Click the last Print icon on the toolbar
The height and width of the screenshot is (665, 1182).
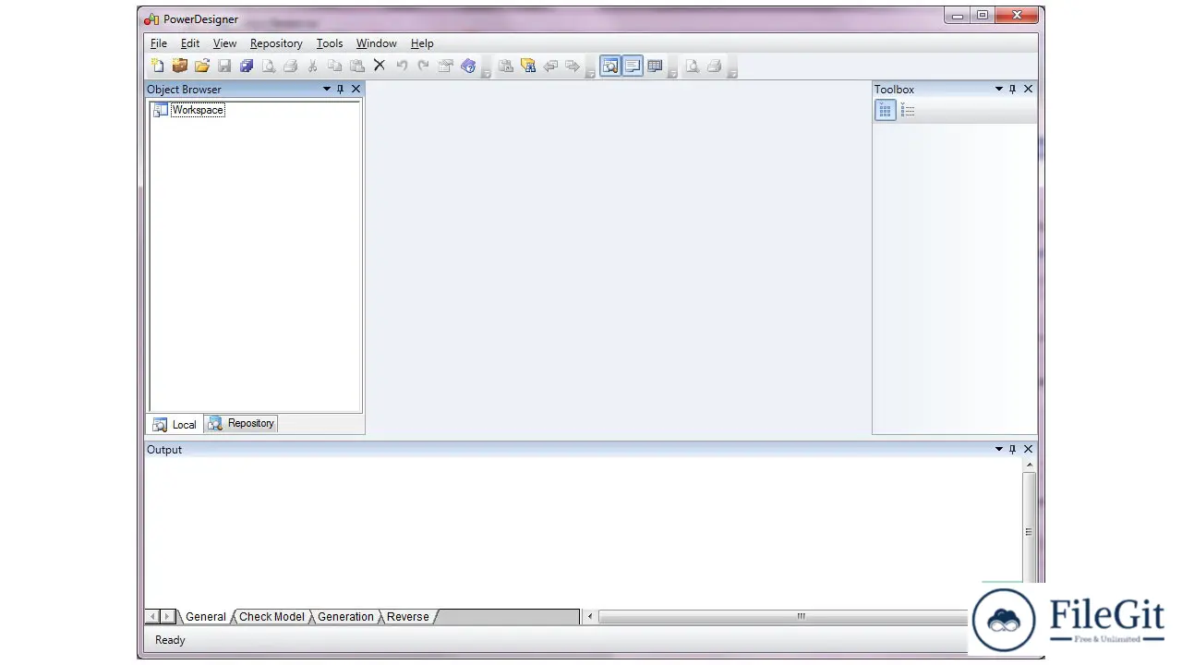coord(714,66)
